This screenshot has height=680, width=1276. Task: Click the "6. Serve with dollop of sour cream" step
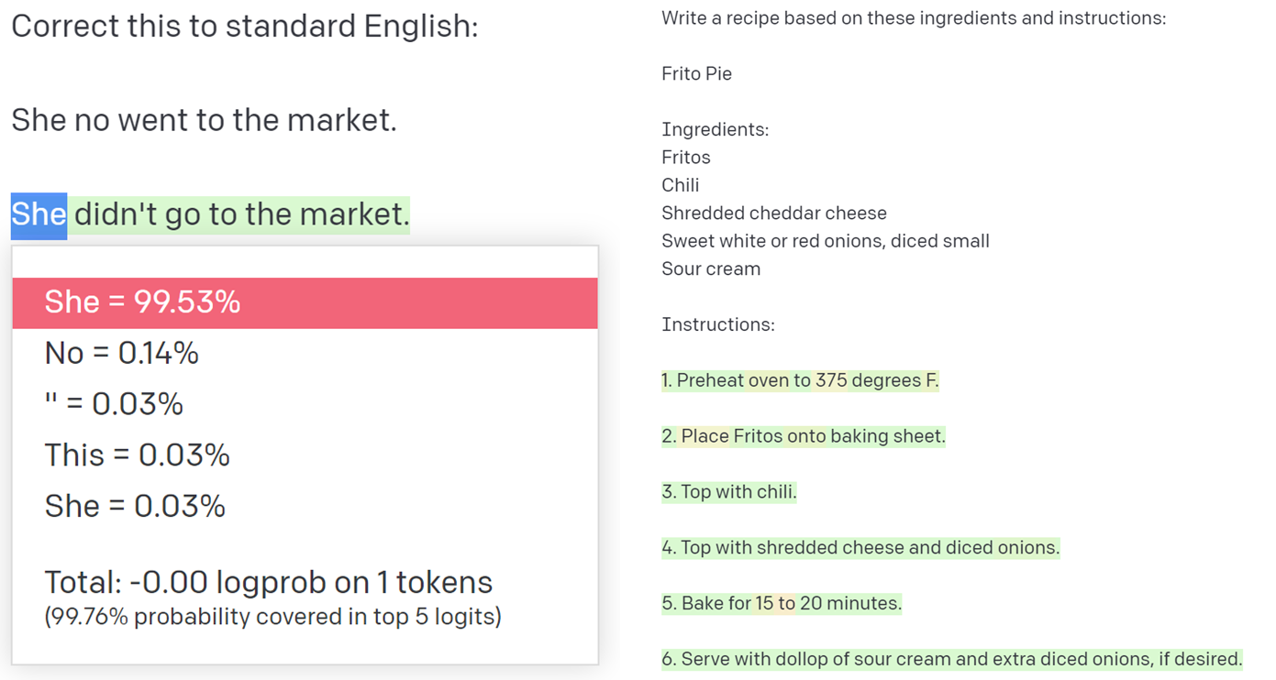tap(952, 660)
